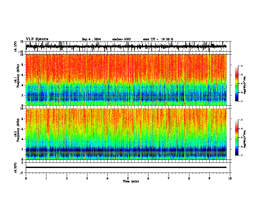The height and width of the screenshot is (200, 259).
Task: Click time axis tick label "1"
Action: tap(46, 178)
